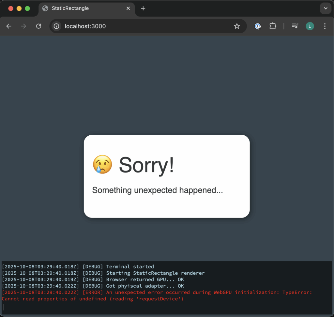Image resolution: width=334 pixels, height=317 pixels.
Task: Close the StaticRectangle tab
Action: [x=129, y=8]
